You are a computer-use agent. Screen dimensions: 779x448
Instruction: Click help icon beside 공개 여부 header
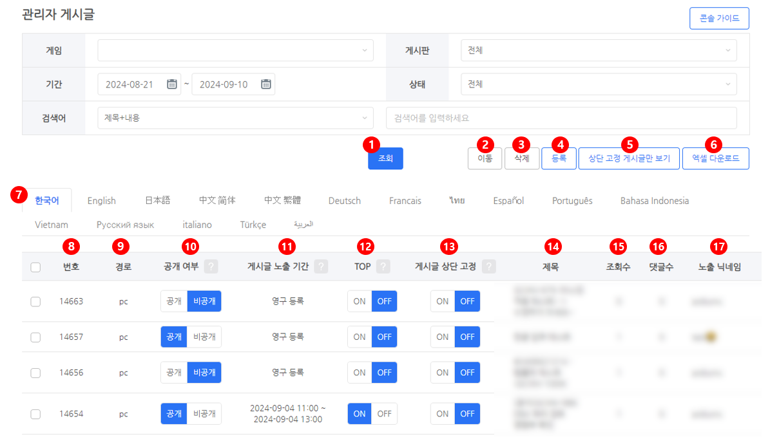(x=211, y=266)
